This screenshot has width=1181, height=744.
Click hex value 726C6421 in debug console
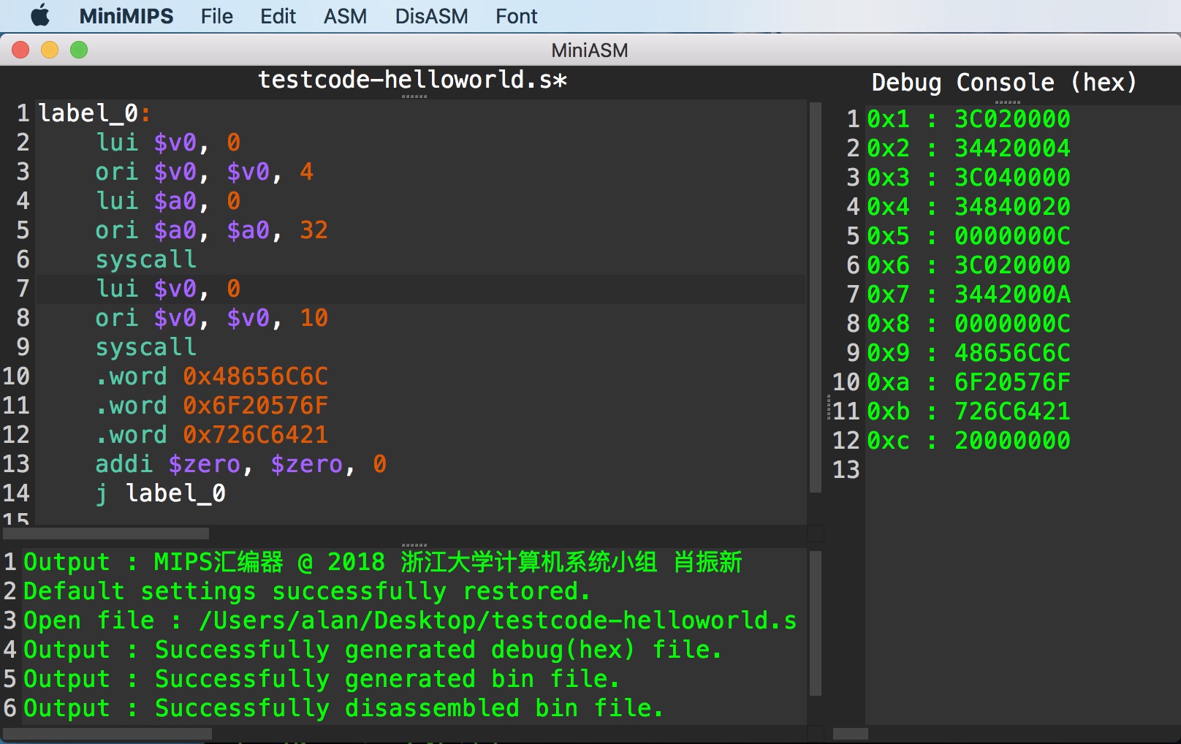(1012, 411)
